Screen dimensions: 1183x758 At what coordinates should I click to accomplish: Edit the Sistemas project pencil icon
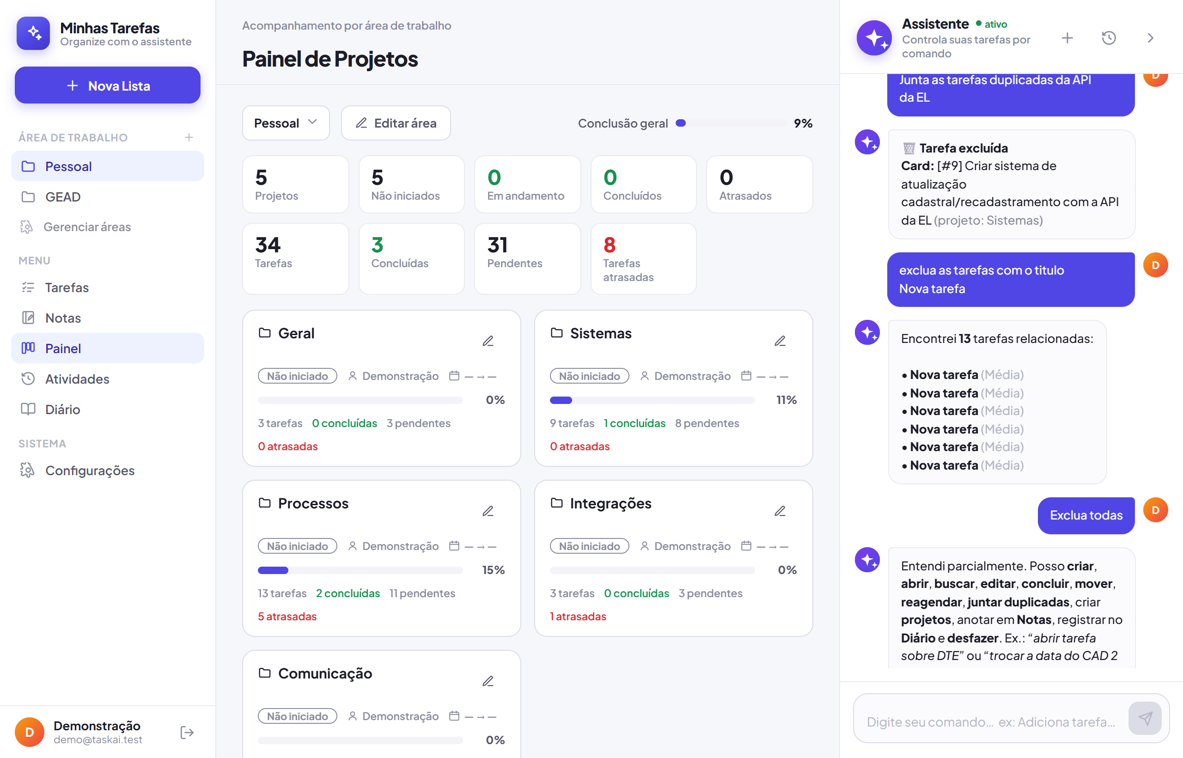pyautogui.click(x=780, y=341)
